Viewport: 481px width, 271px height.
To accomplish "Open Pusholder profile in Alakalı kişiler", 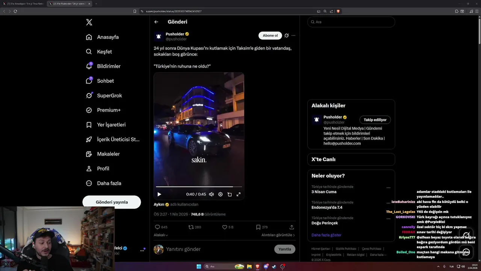I will click(x=335, y=117).
